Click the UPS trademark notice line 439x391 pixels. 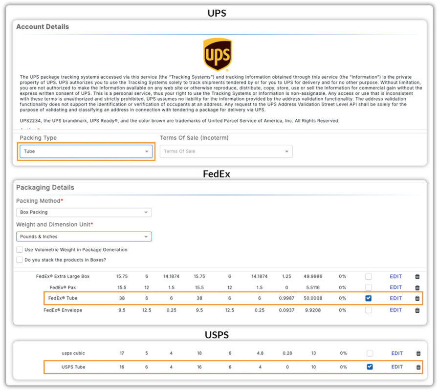tap(179, 121)
